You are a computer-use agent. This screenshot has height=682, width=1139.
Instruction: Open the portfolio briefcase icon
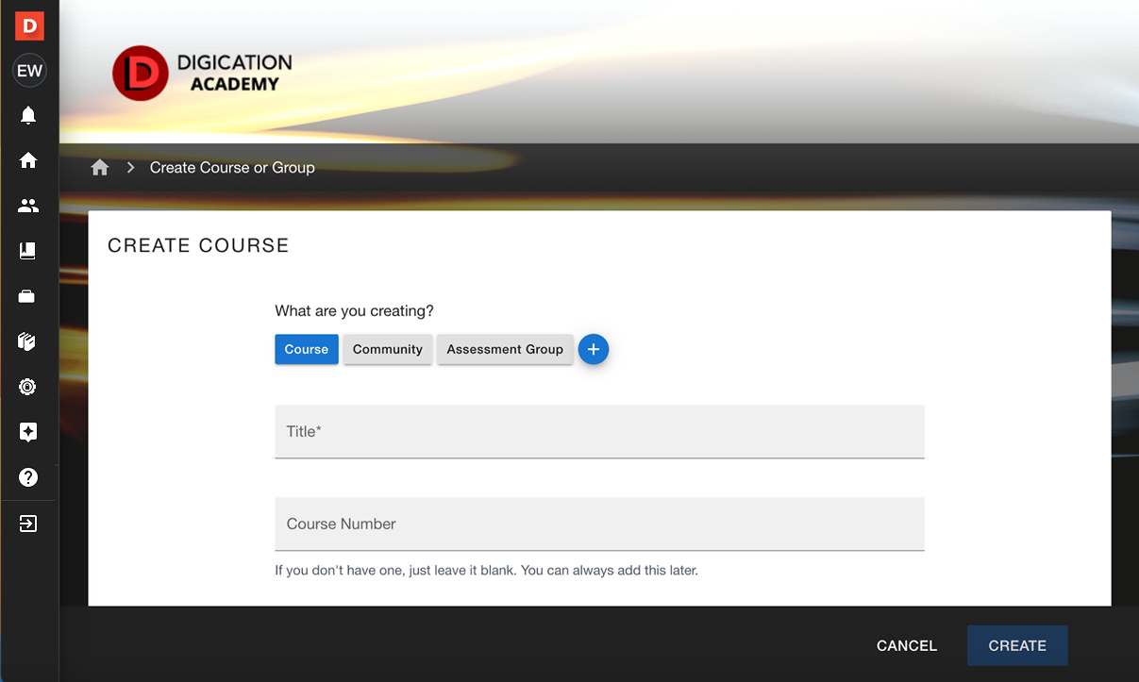(x=28, y=296)
